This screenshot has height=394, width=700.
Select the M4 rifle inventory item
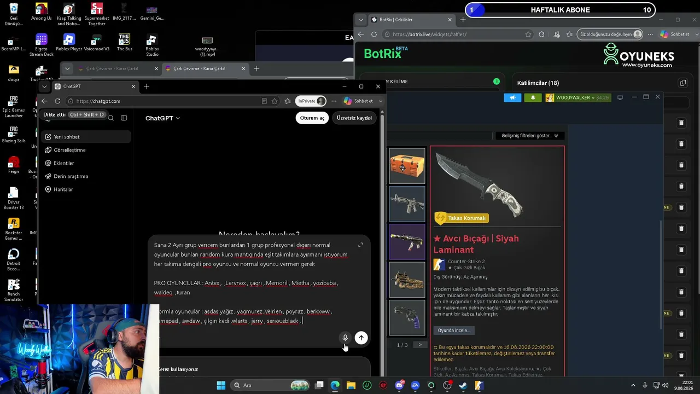(x=407, y=204)
